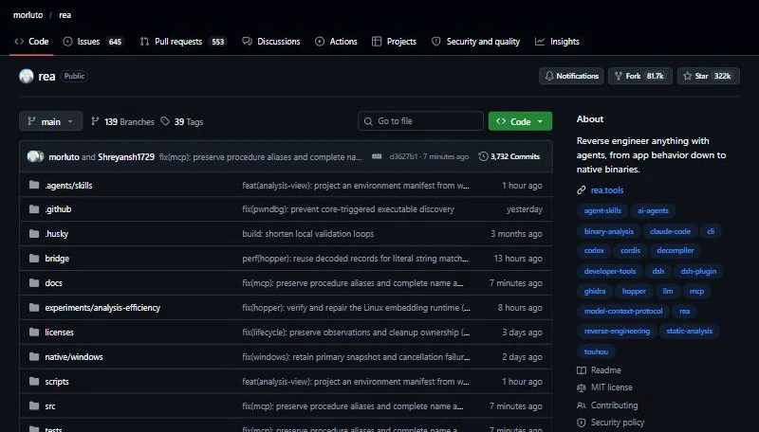Click the folder icon next to bridge
The height and width of the screenshot is (432, 759).
[34, 258]
